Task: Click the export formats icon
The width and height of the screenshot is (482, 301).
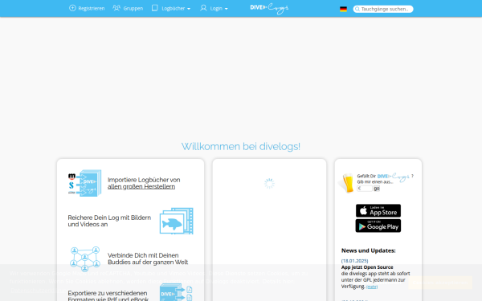Action: [176, 293]
